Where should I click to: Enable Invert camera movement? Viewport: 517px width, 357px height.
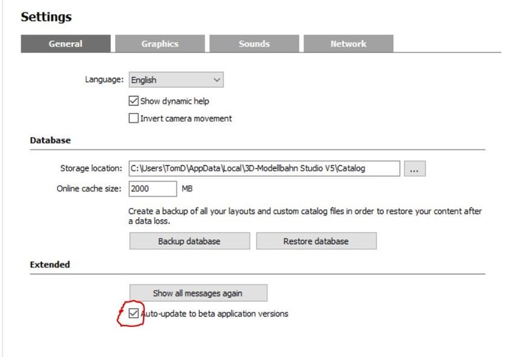pyautogui.click(x=134, y=119)
